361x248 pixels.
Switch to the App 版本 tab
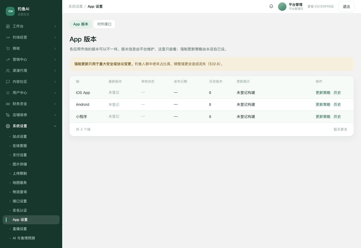81,24
